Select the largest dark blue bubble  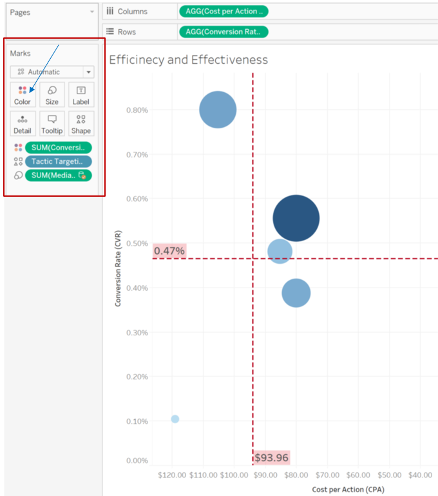(x=296, y=218)
